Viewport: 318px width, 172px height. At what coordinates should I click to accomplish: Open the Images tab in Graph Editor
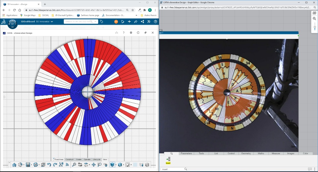[291, 154]
